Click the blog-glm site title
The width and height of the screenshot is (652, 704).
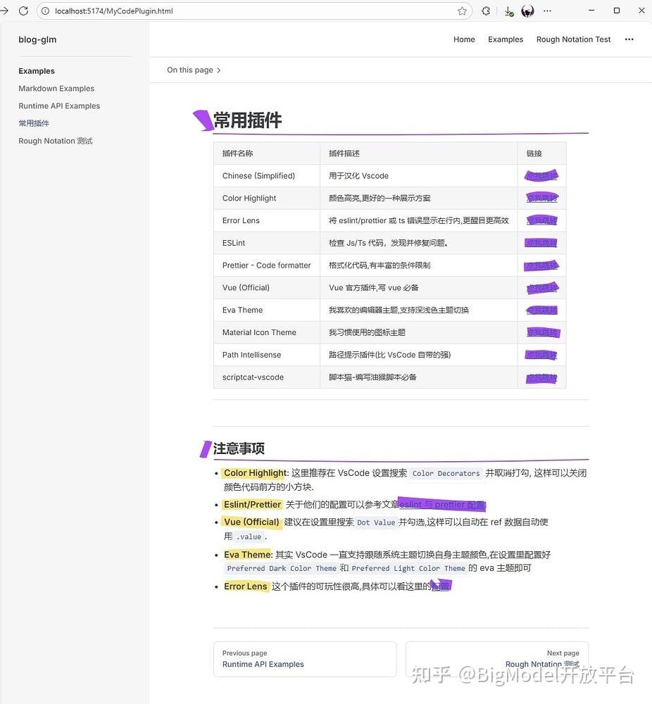[37, 39]
